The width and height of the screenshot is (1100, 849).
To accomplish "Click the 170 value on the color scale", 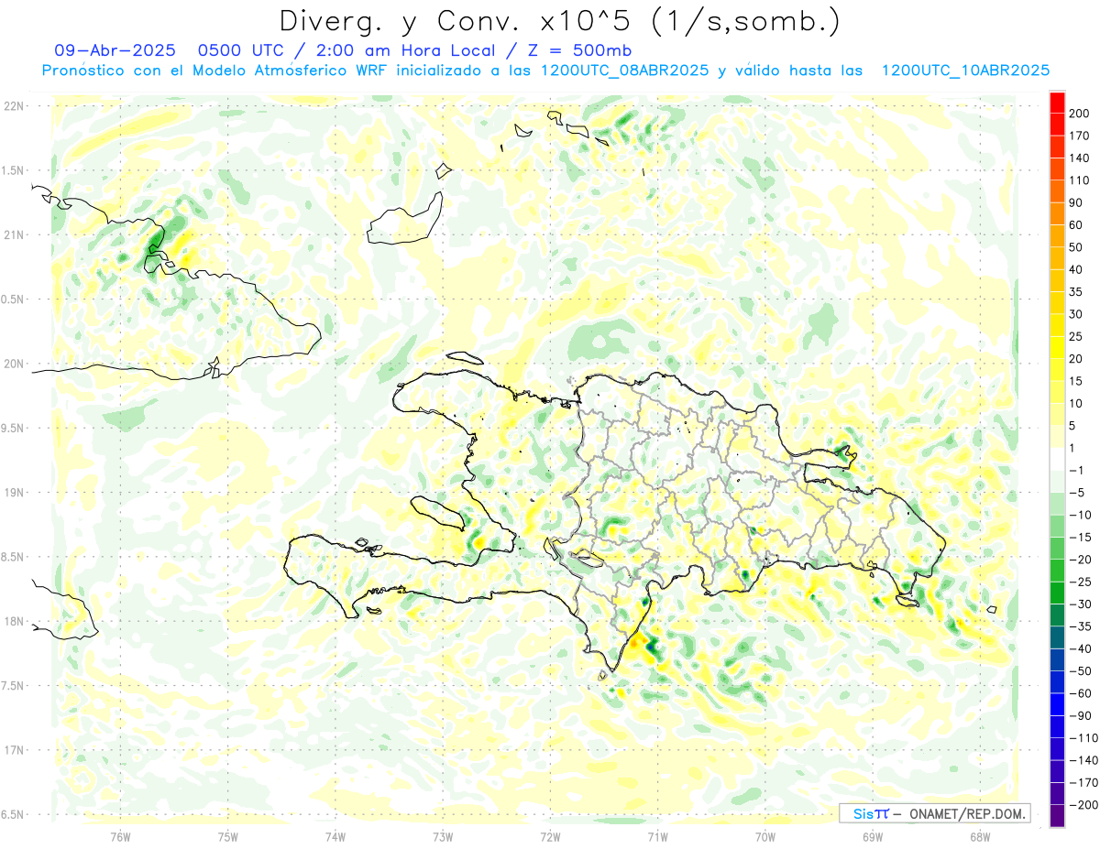I will coord(1081,136).
